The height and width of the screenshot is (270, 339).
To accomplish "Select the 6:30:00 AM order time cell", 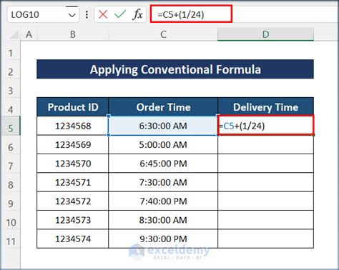I will [x=163, y=126].
